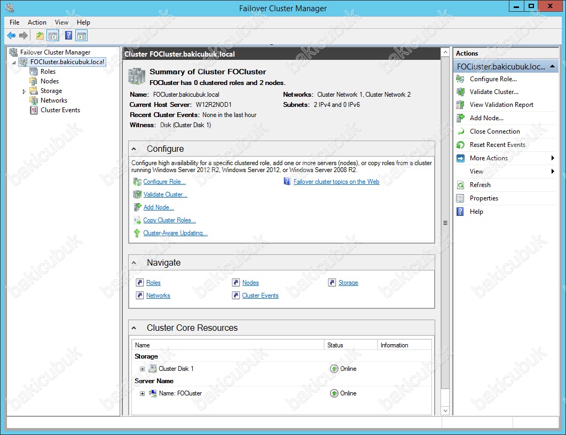The image size is (566, 435).
Task: Click Validate Cluster... link in center pane
Action: coord(166,195)
